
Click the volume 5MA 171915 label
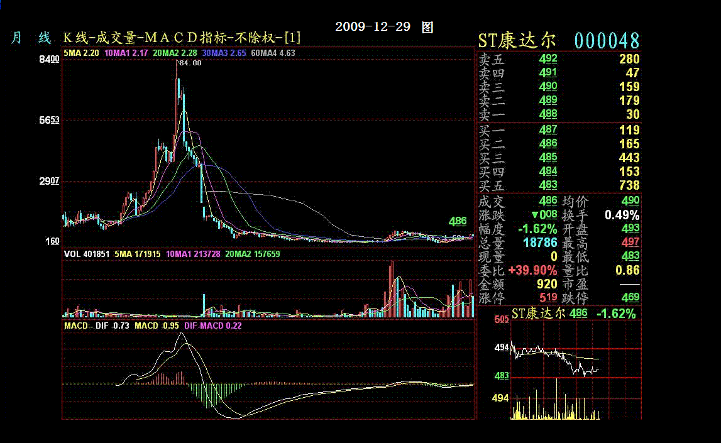pyautogui.click(x=138, y=254)
